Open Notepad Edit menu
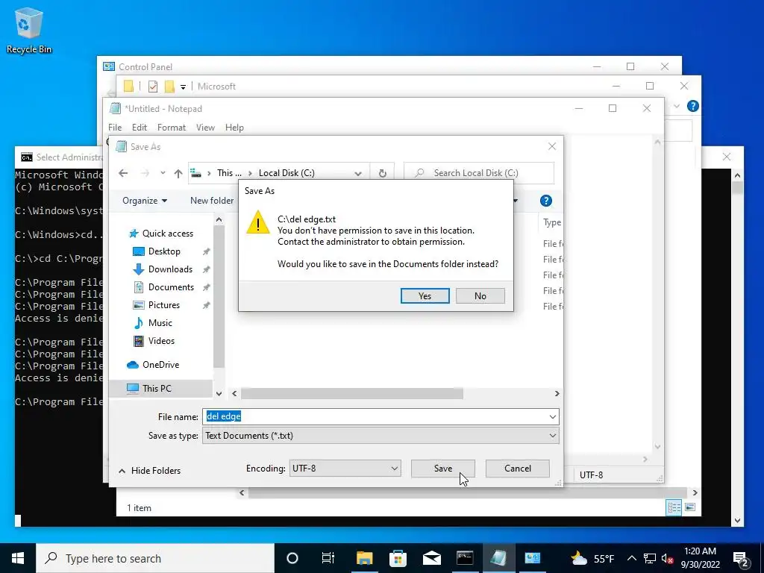764x573 pixels. 140,128
